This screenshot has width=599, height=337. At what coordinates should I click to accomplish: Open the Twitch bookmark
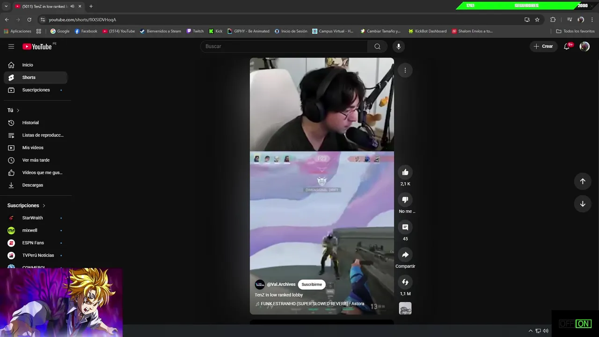point(195,31)
